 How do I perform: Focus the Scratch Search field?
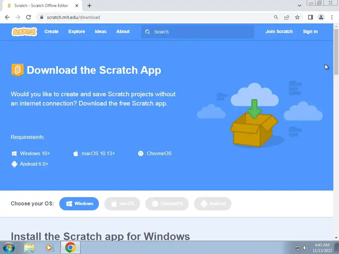pyautogui.click(x=198, y=32)
